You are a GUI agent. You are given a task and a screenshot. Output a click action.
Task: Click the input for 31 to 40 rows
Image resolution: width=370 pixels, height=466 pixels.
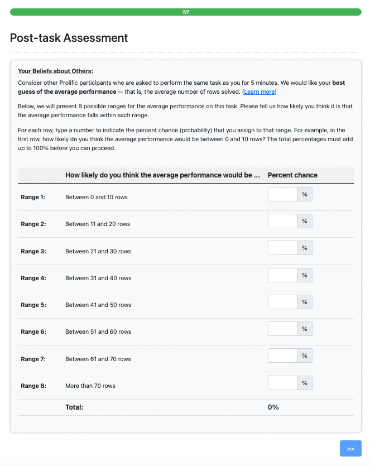click(282, 275)
